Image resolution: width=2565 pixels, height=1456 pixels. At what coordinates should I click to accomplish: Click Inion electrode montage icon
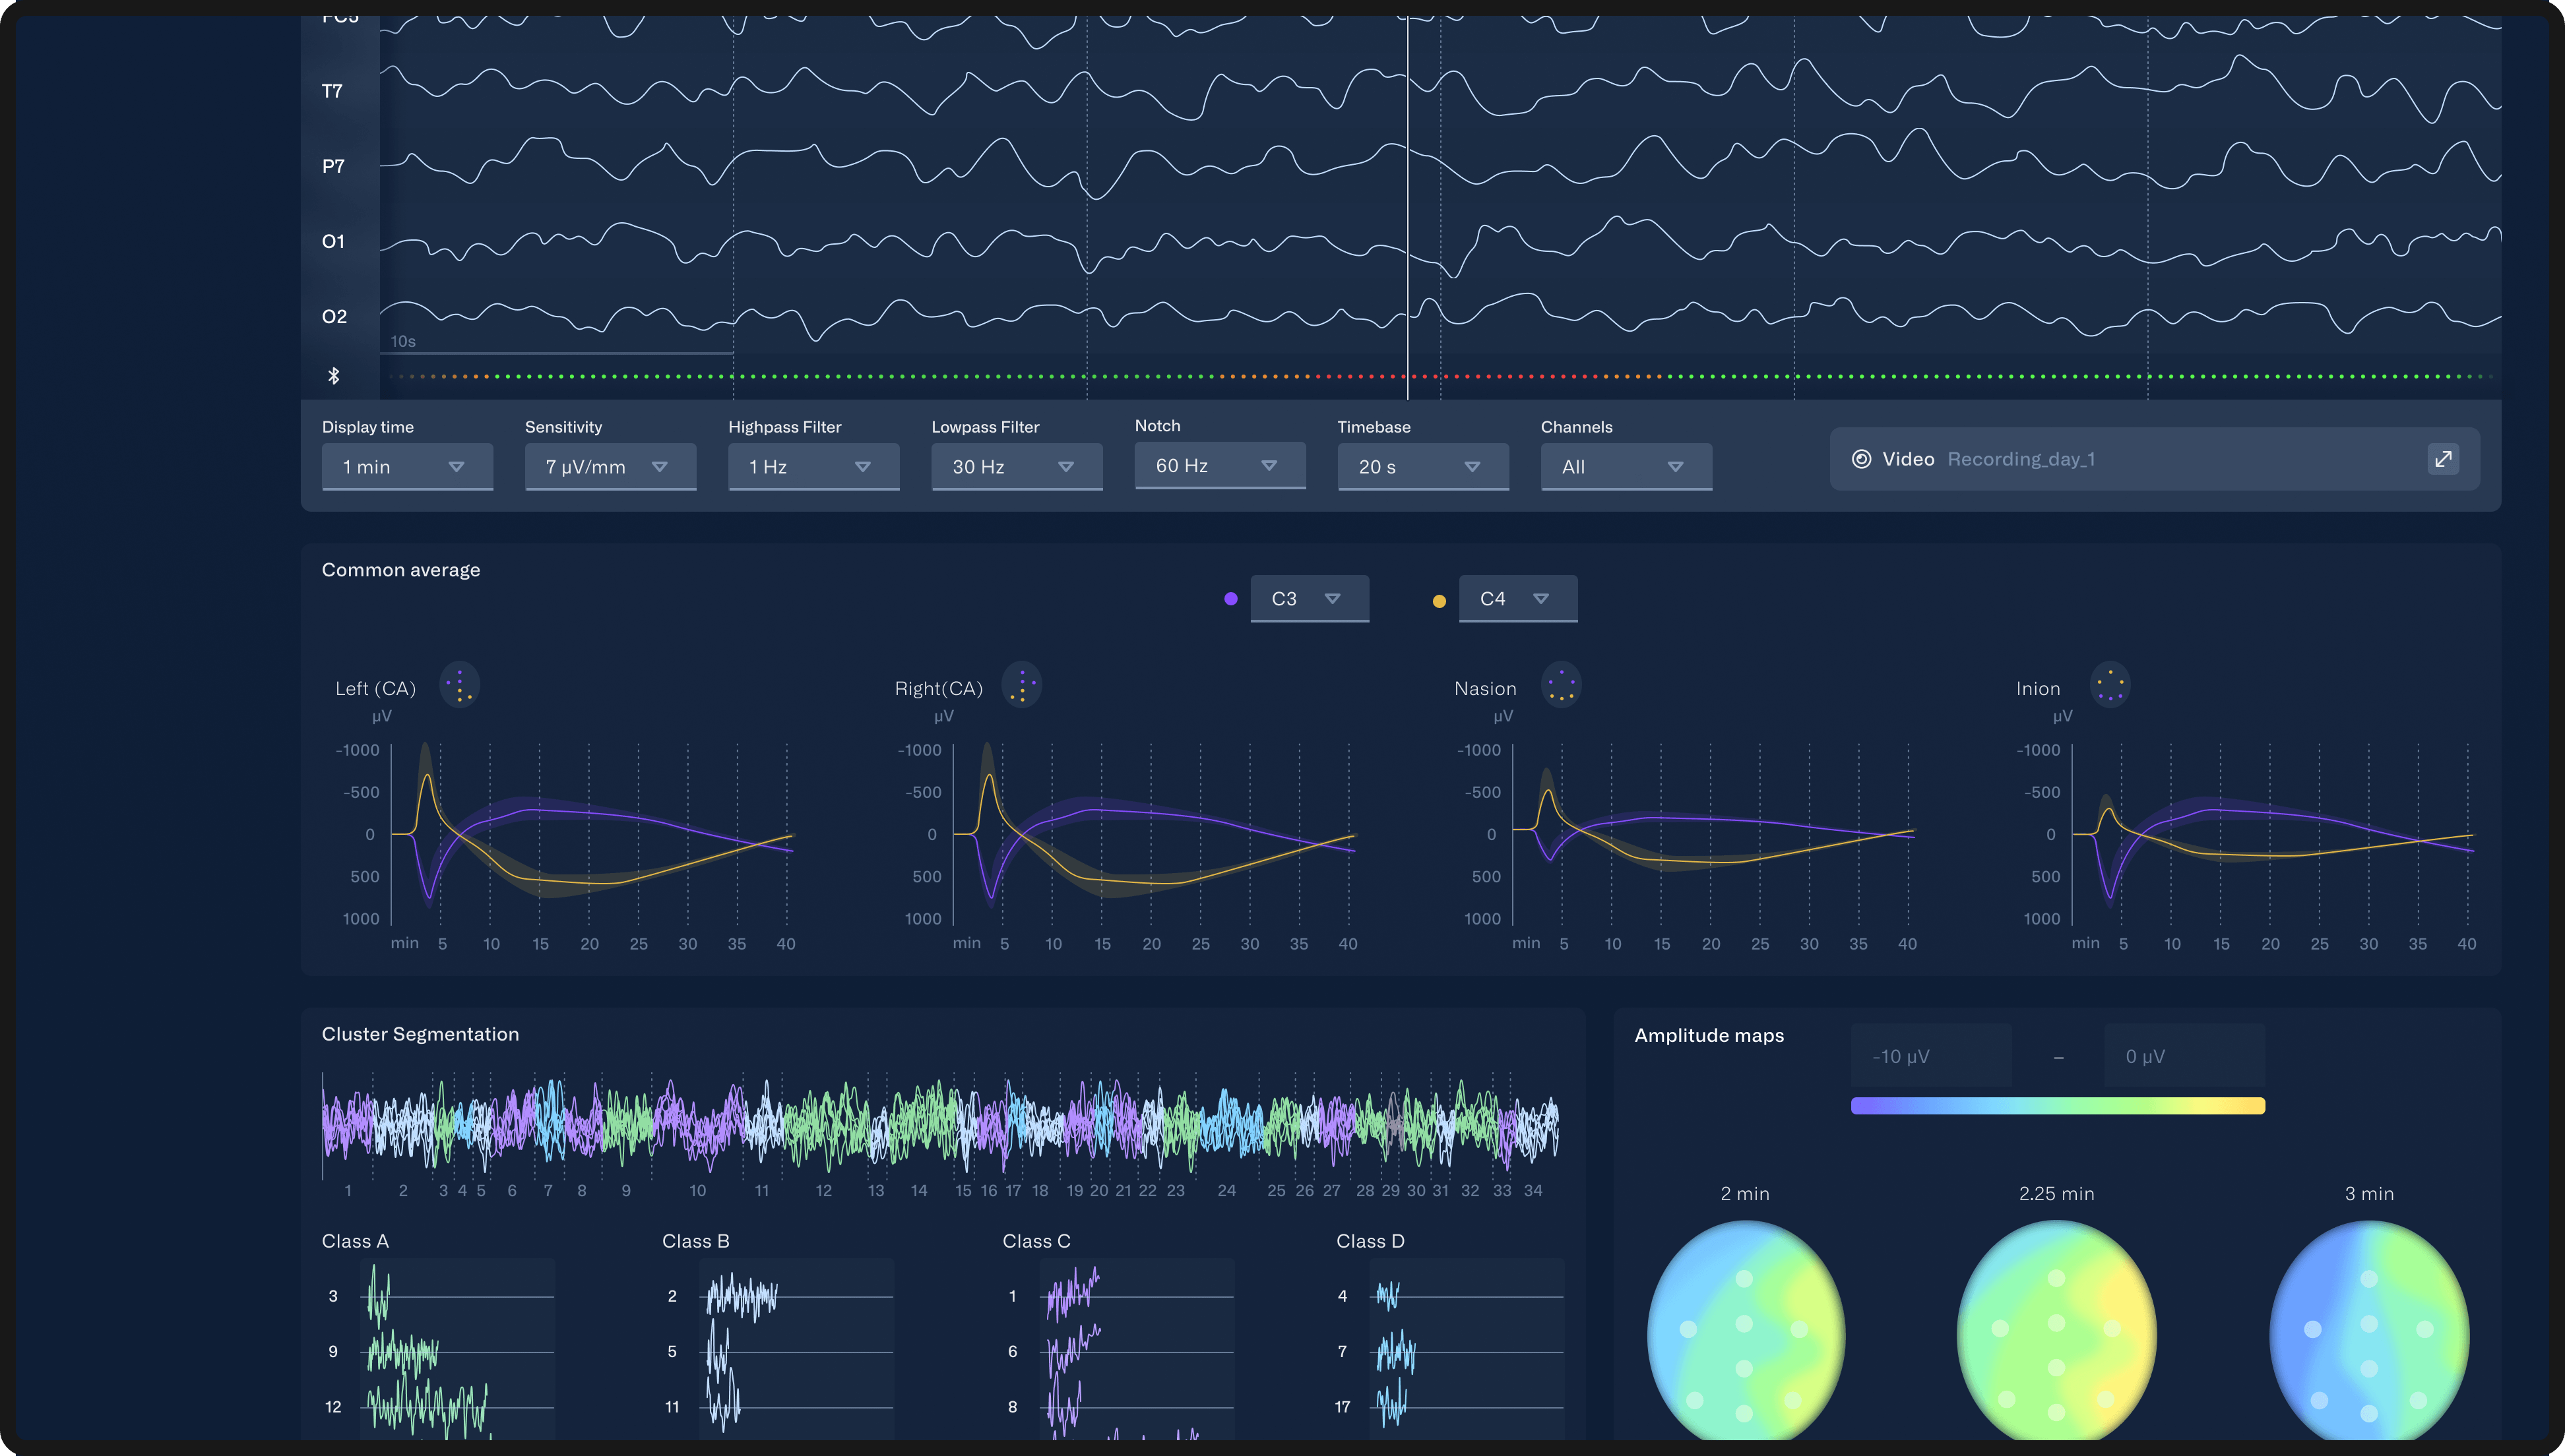point(2110,686)
